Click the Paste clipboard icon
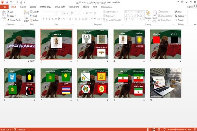The width and height of the screenshot is (197, 131). 4,13
